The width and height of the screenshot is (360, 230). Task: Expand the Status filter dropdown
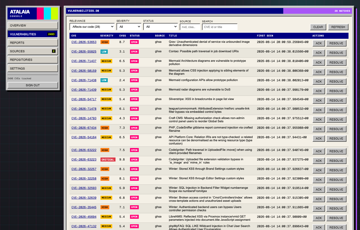pyautogui.click(x=160, y=27)
